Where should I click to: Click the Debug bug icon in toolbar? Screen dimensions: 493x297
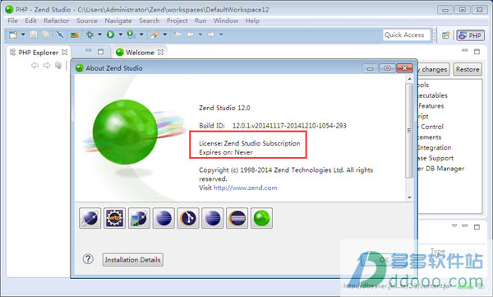90,35
